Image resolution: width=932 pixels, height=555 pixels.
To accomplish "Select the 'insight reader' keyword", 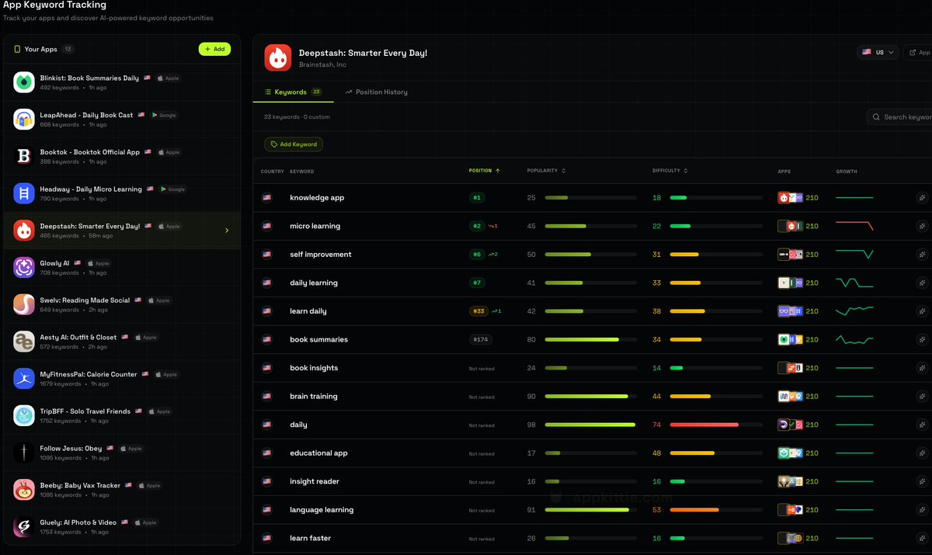I will 315,481.
